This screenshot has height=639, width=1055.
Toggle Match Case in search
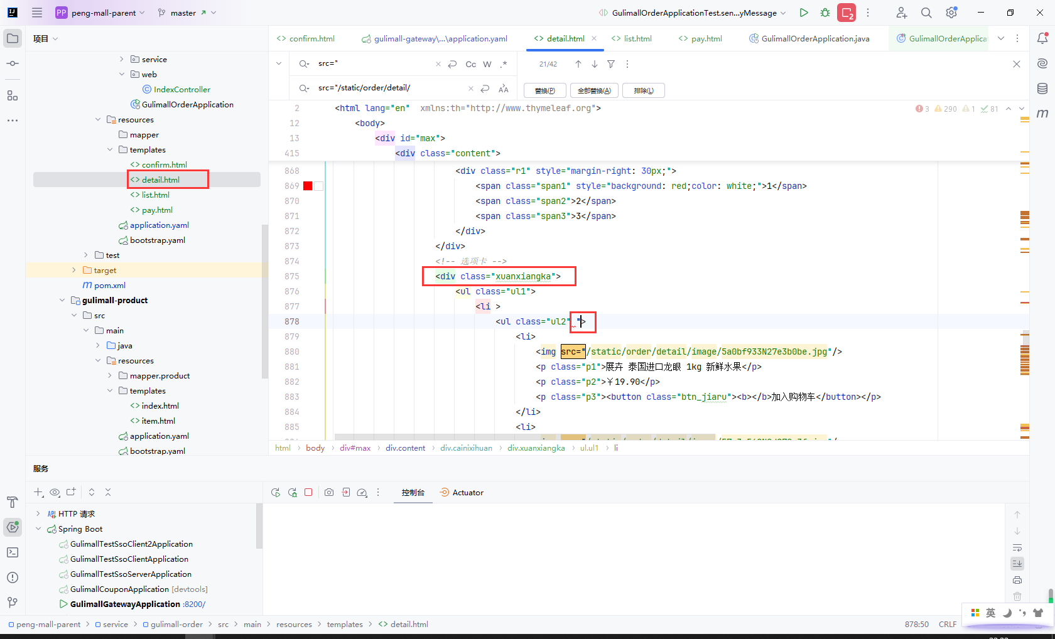pyautogui.click(x=471, y=64)
